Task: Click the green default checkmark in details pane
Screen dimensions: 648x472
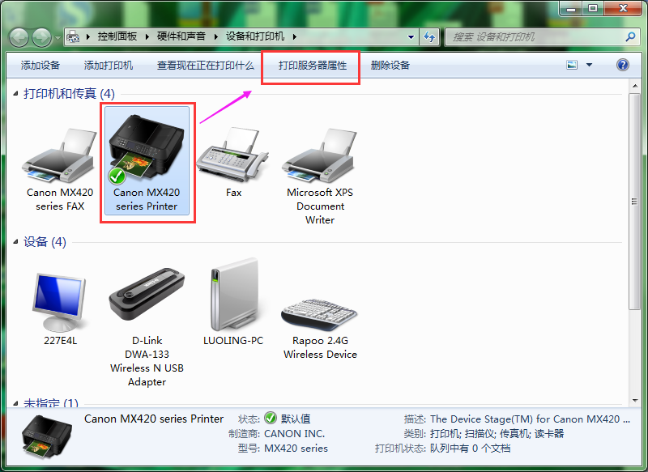Action: click(271, 418)
